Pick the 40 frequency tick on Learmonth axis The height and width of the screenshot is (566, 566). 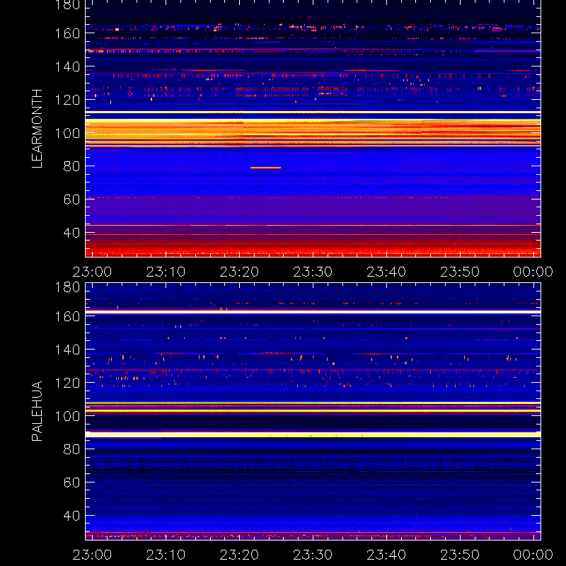(71, 233)
